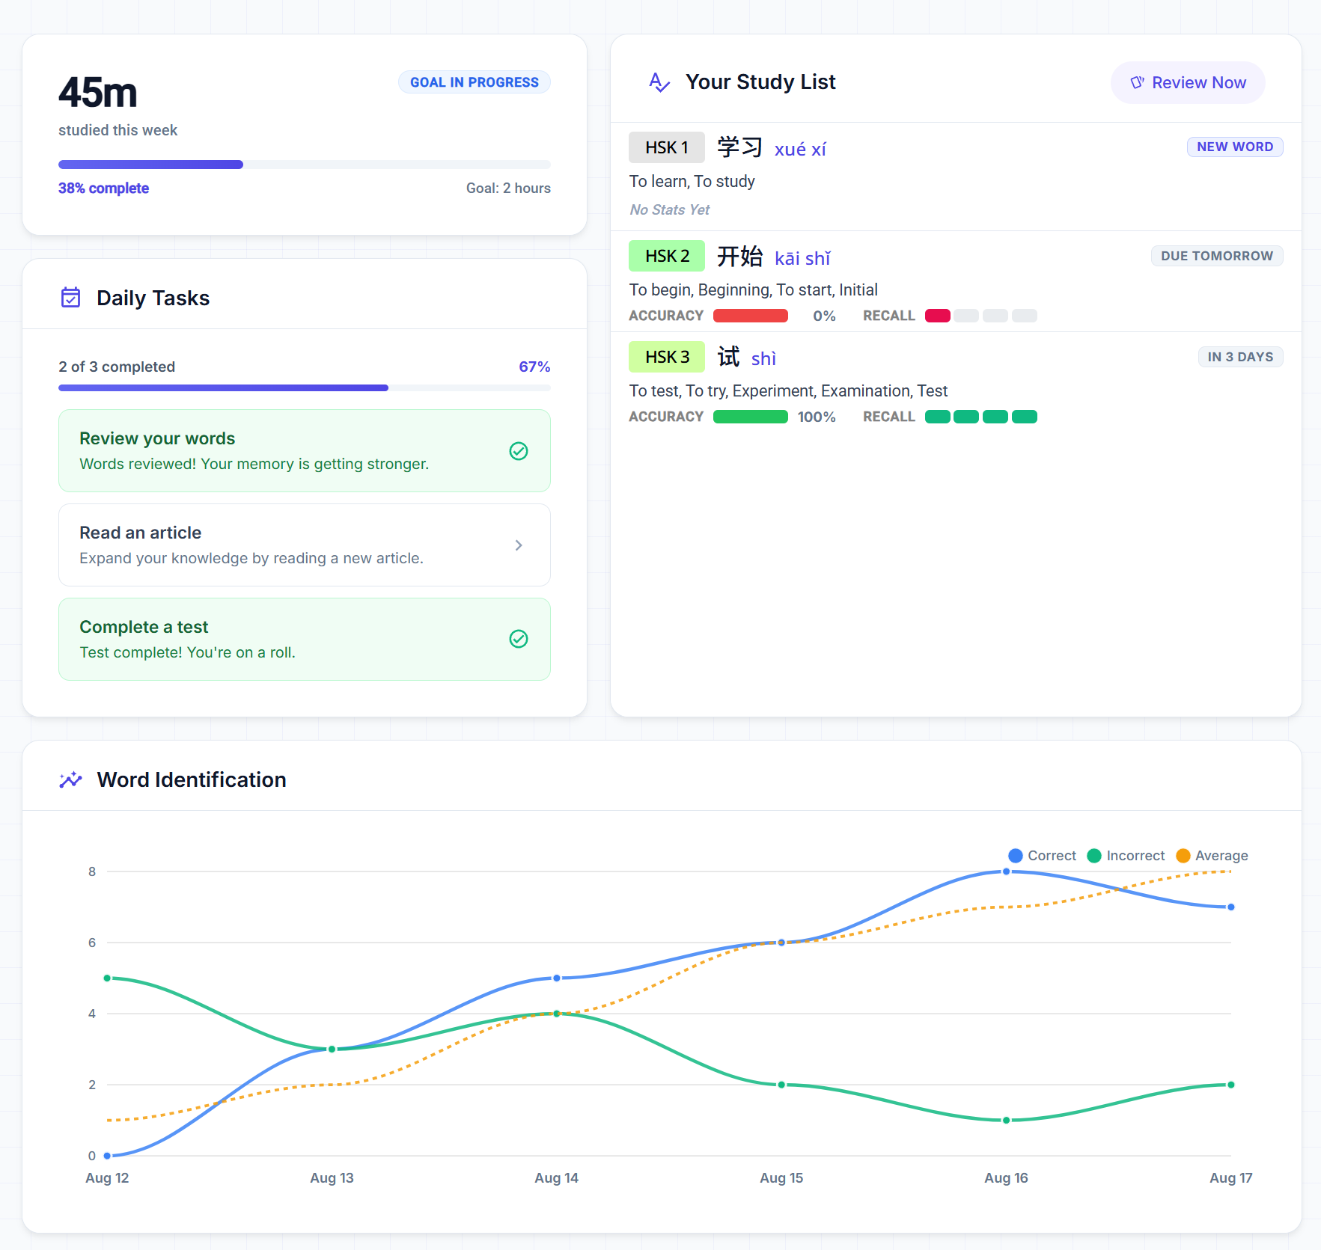The image size is (1321, 1250).
Task: Click the DUE TOMORROW badge
Action: point(1217,256)
